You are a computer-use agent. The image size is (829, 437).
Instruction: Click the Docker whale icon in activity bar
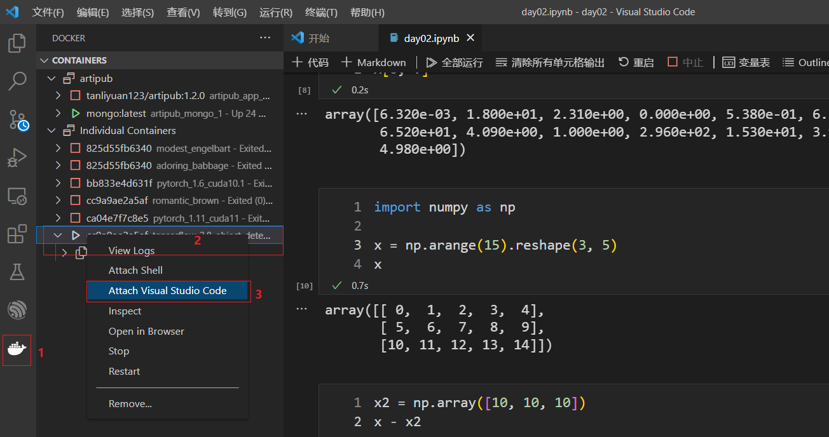pos(17,349)
